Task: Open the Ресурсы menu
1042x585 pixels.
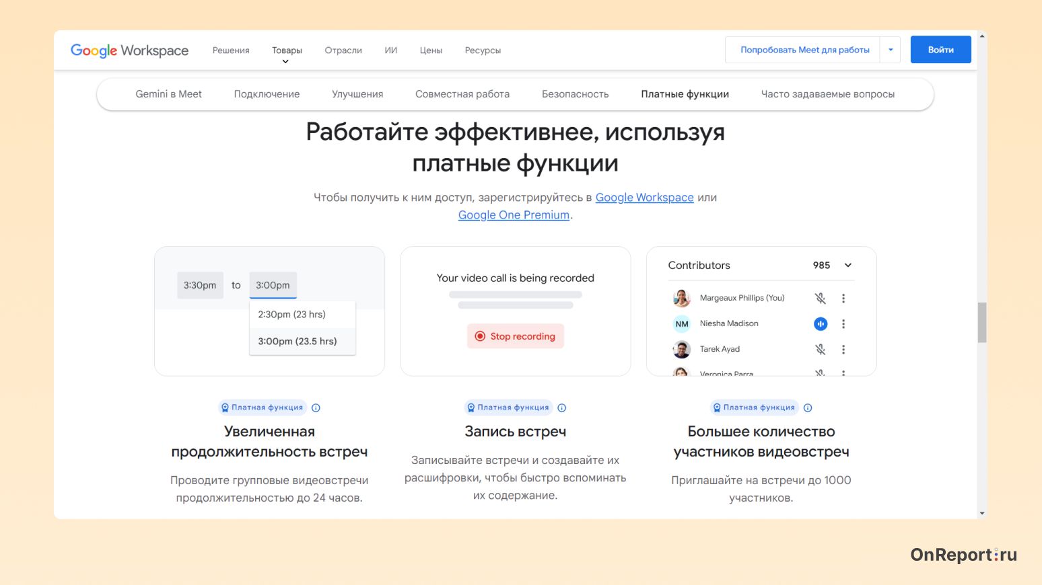Action: point(483,50)
